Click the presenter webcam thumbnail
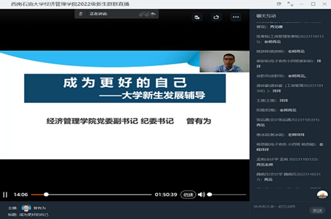Screen dimensions: 331x219 click(224, 62)
